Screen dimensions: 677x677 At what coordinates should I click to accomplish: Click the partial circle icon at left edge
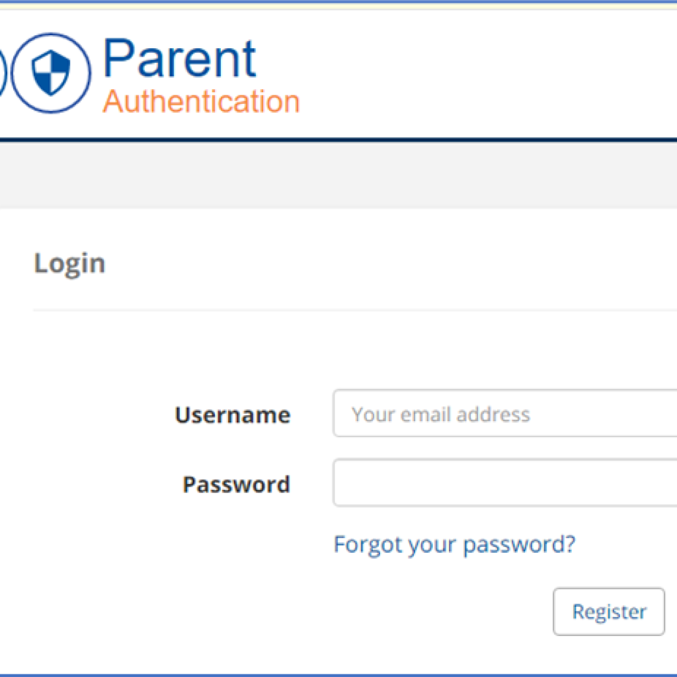pos(3,73)
